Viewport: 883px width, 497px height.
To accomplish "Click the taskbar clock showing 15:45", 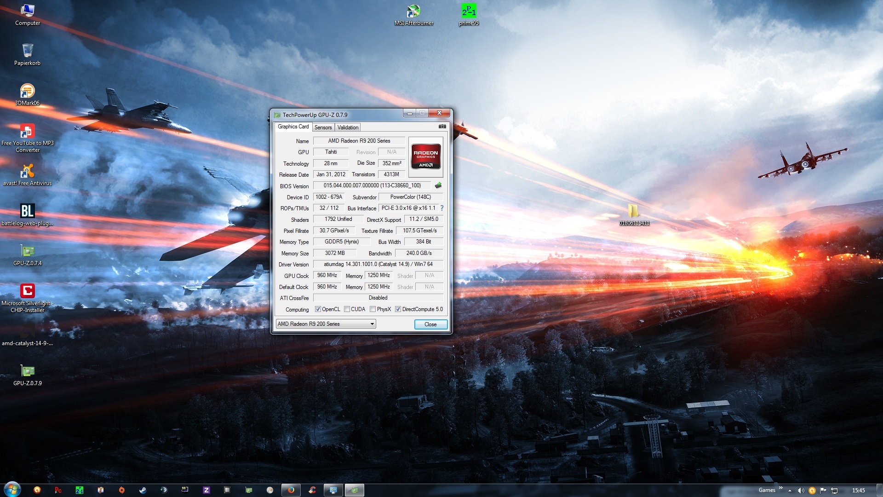I will pyautogui.click(x=858, y=491).
